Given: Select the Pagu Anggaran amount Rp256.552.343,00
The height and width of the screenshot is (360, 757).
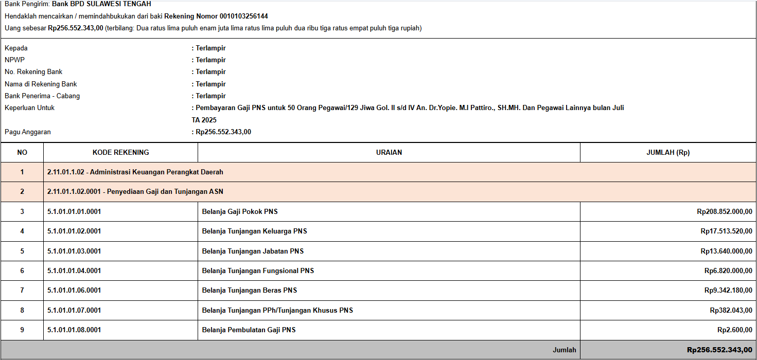Looking at the screenshot, I should [223, 132].
